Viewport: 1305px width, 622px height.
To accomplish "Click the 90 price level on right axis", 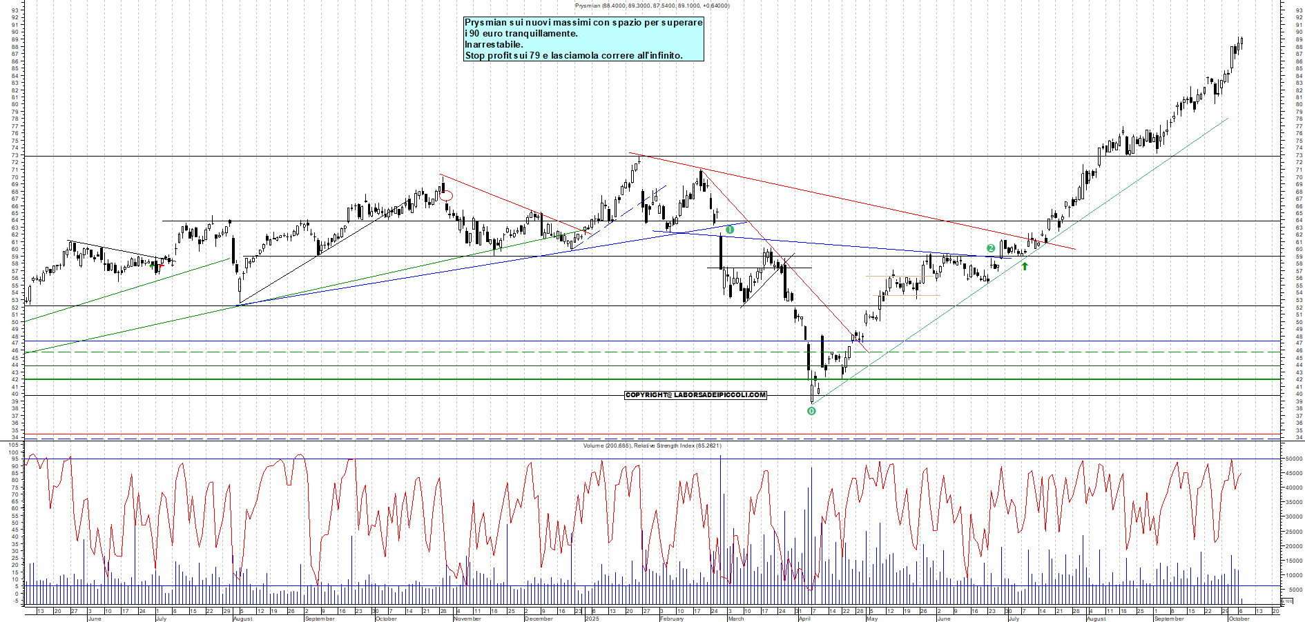I will coord(1299,32).
